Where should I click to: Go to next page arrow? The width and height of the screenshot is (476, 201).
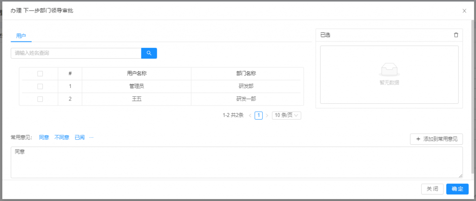pyautogui.click(x=267, y=115)
